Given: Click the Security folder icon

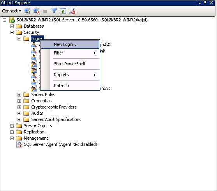Looking at the screenshot, I should [x=19, y=32].
